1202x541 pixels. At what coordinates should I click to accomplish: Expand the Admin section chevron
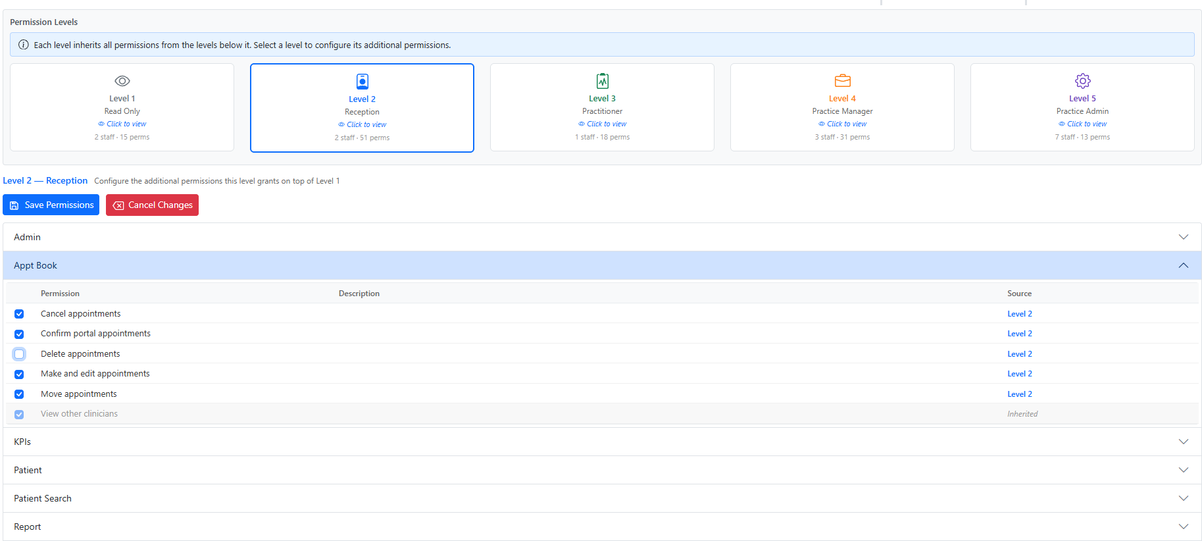1184,237
